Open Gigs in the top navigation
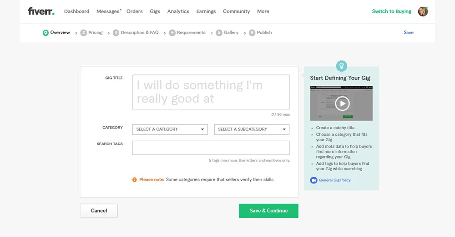 click(x=155, y=11)
